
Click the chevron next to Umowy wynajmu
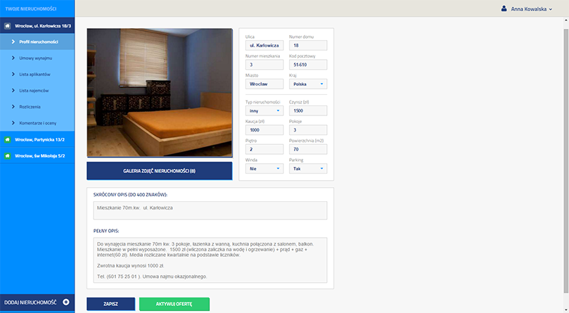13,58
